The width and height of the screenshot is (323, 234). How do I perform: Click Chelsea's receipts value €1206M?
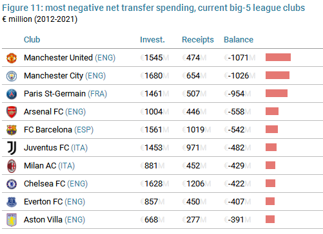click(x=197, y=184)
